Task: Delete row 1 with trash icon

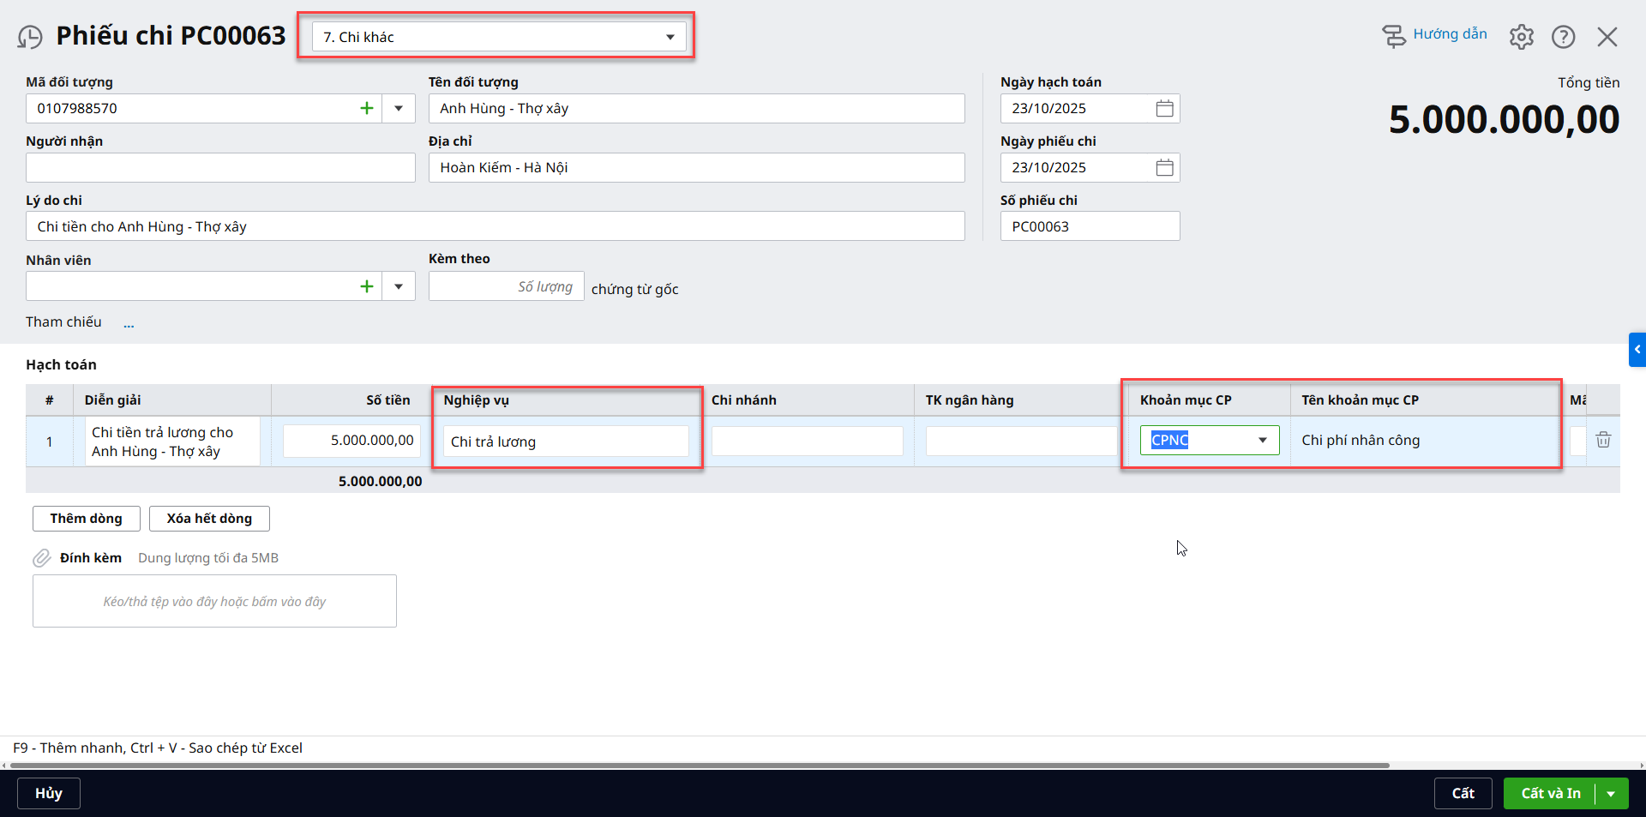Action: 1602,441
